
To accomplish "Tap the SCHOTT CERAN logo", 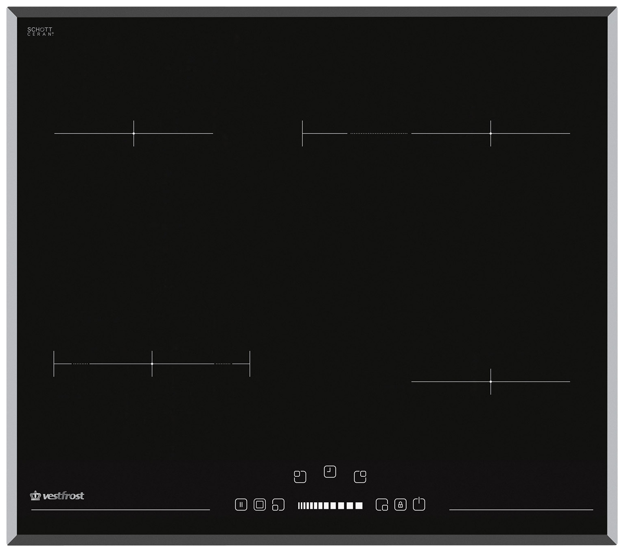I will (40, 32).
